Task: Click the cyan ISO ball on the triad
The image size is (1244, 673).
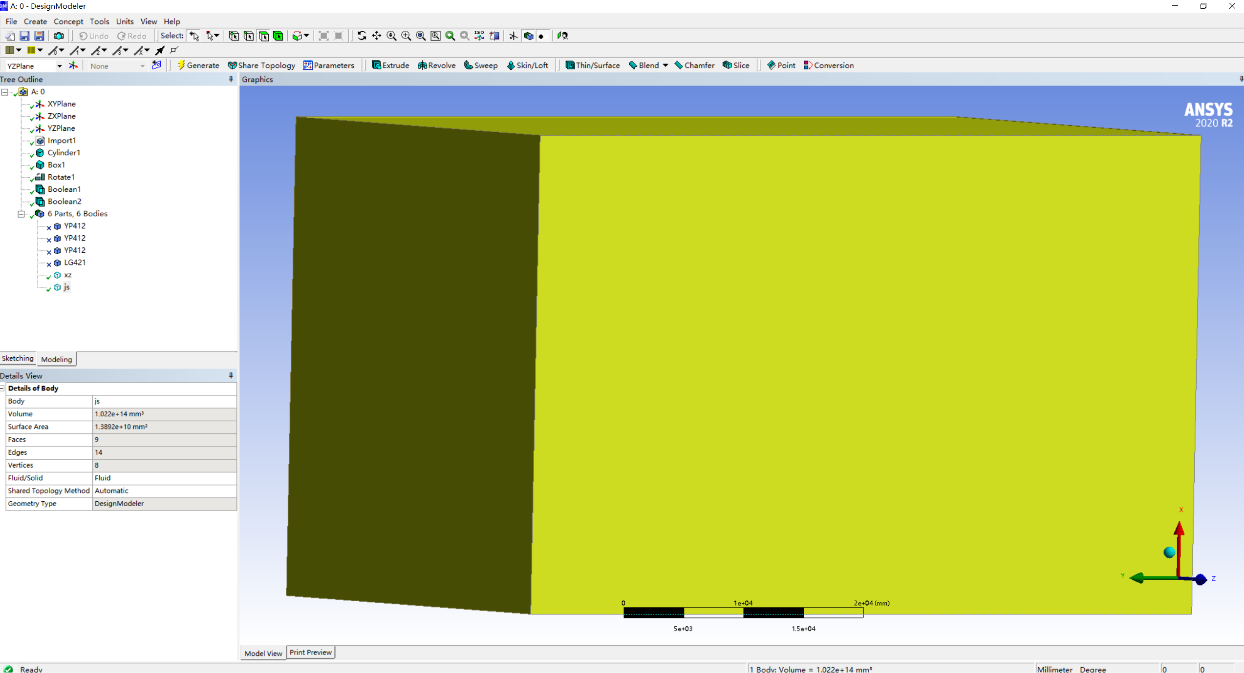Action: pyautogui.click(x=1169, y=552)
